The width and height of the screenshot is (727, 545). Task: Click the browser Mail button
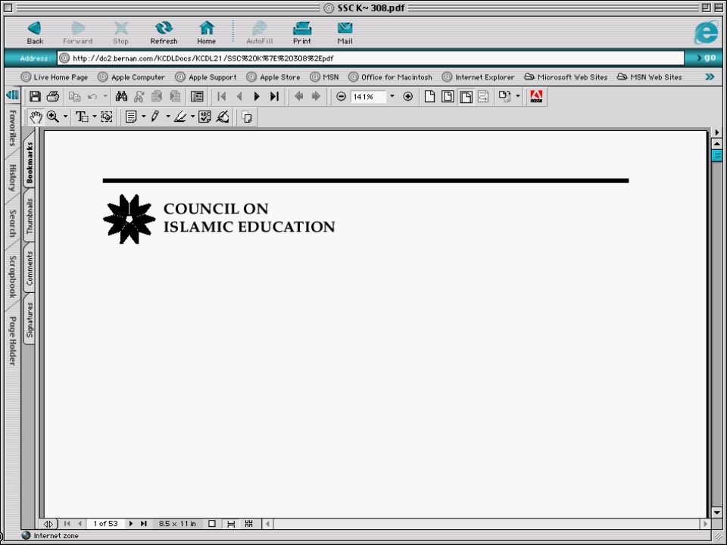pyautogui.click(x=345, y=33)
